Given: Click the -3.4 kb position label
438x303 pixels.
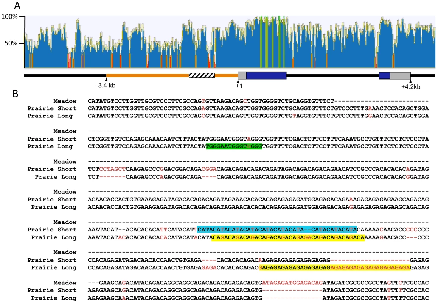Looking at the screenshot, I should click(x=105, y=86).
